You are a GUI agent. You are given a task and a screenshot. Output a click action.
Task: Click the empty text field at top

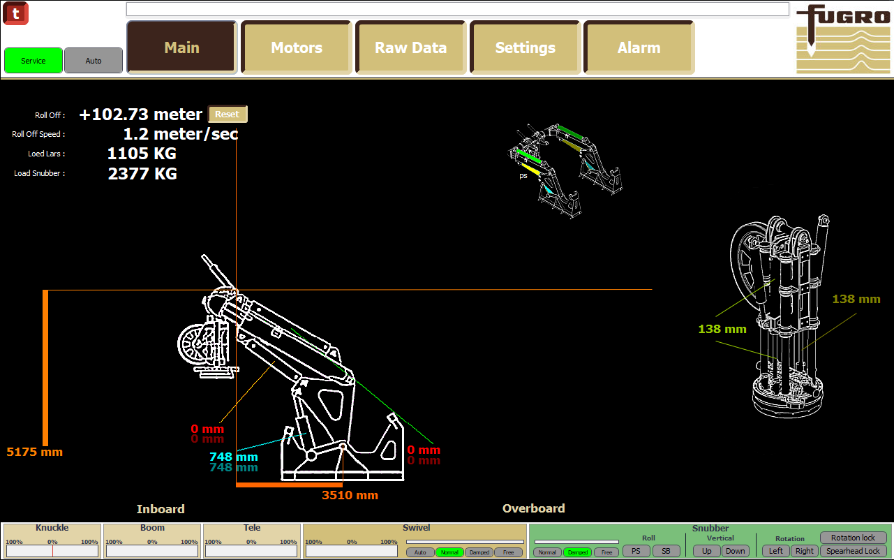(457, 9)
